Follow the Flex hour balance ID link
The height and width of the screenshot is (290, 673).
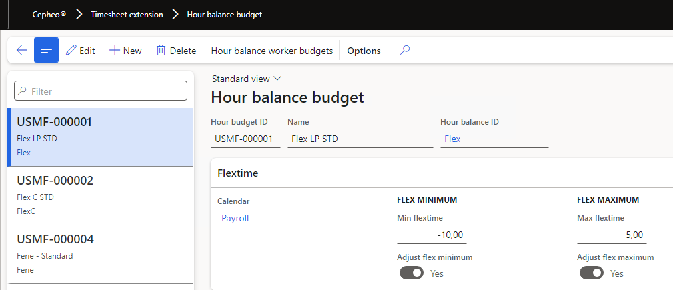(453, 139)
